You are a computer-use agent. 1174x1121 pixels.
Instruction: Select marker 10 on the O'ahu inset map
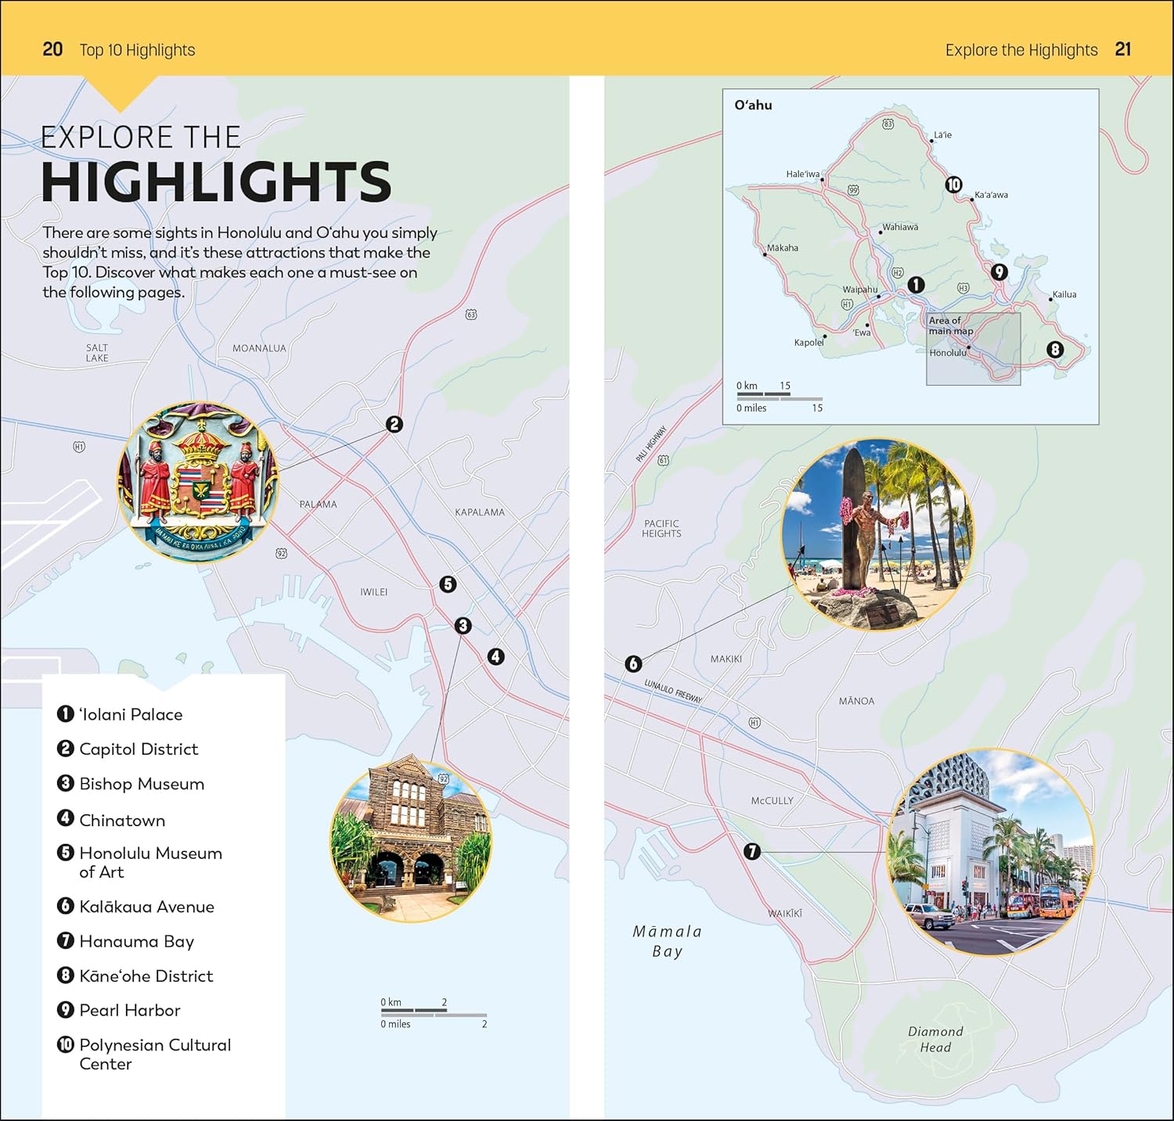[x=953, y=185]
